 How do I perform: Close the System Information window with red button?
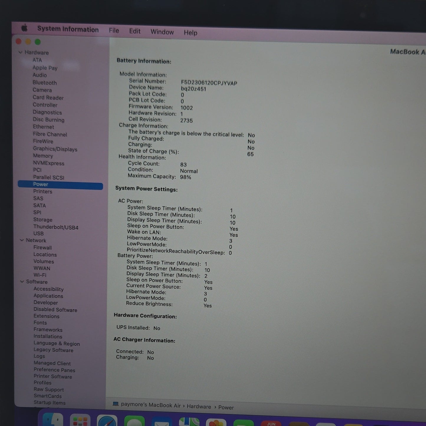(x=19, y=42)
